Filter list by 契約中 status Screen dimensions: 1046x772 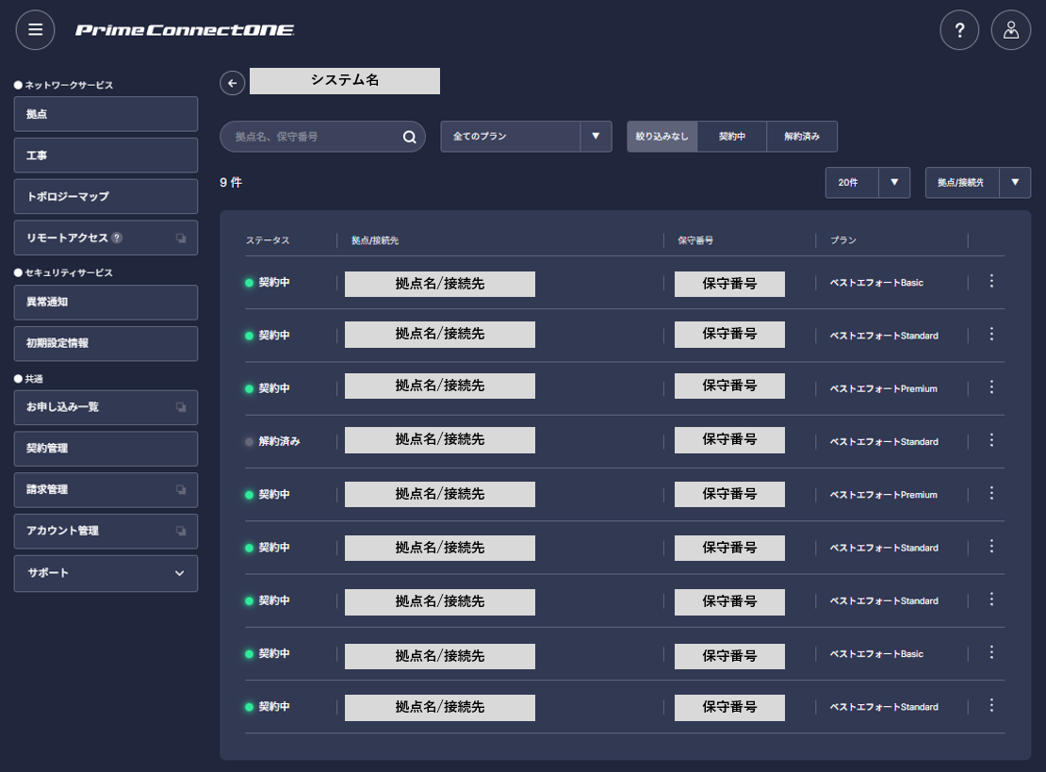click(x=732, y=137)
